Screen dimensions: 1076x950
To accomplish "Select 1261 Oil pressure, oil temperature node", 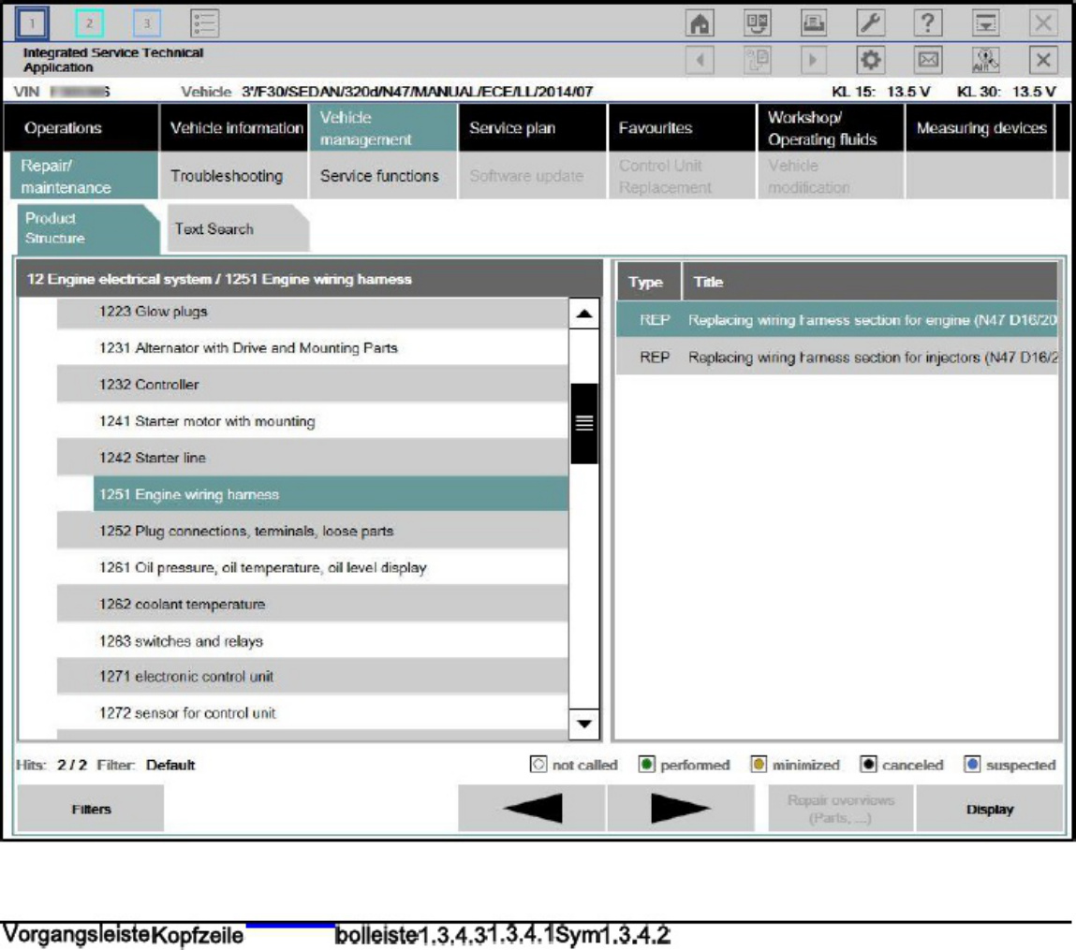I will (x=312, y=567).
